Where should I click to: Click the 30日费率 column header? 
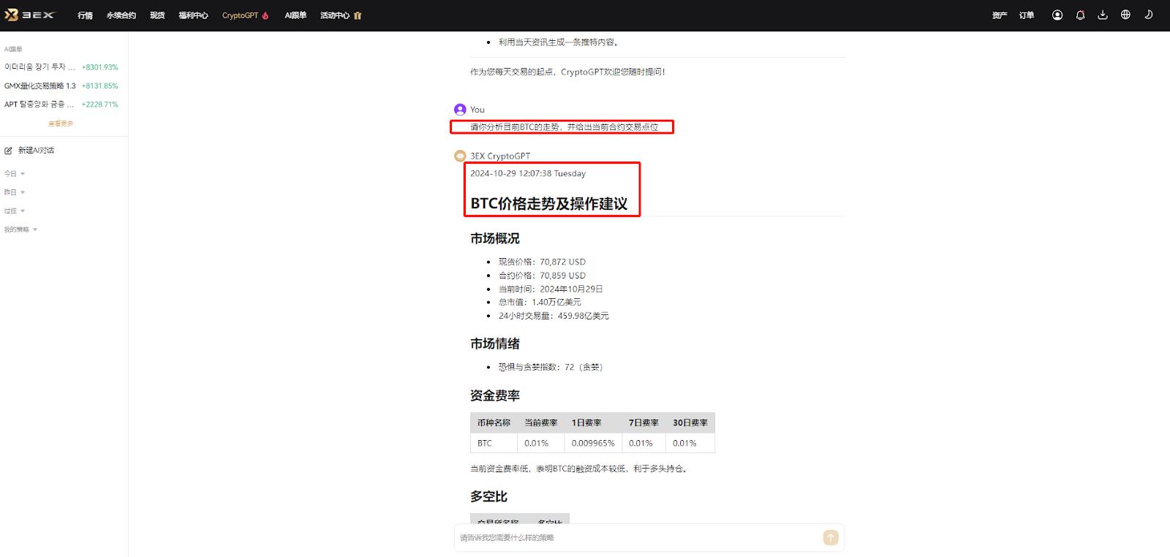690,423
